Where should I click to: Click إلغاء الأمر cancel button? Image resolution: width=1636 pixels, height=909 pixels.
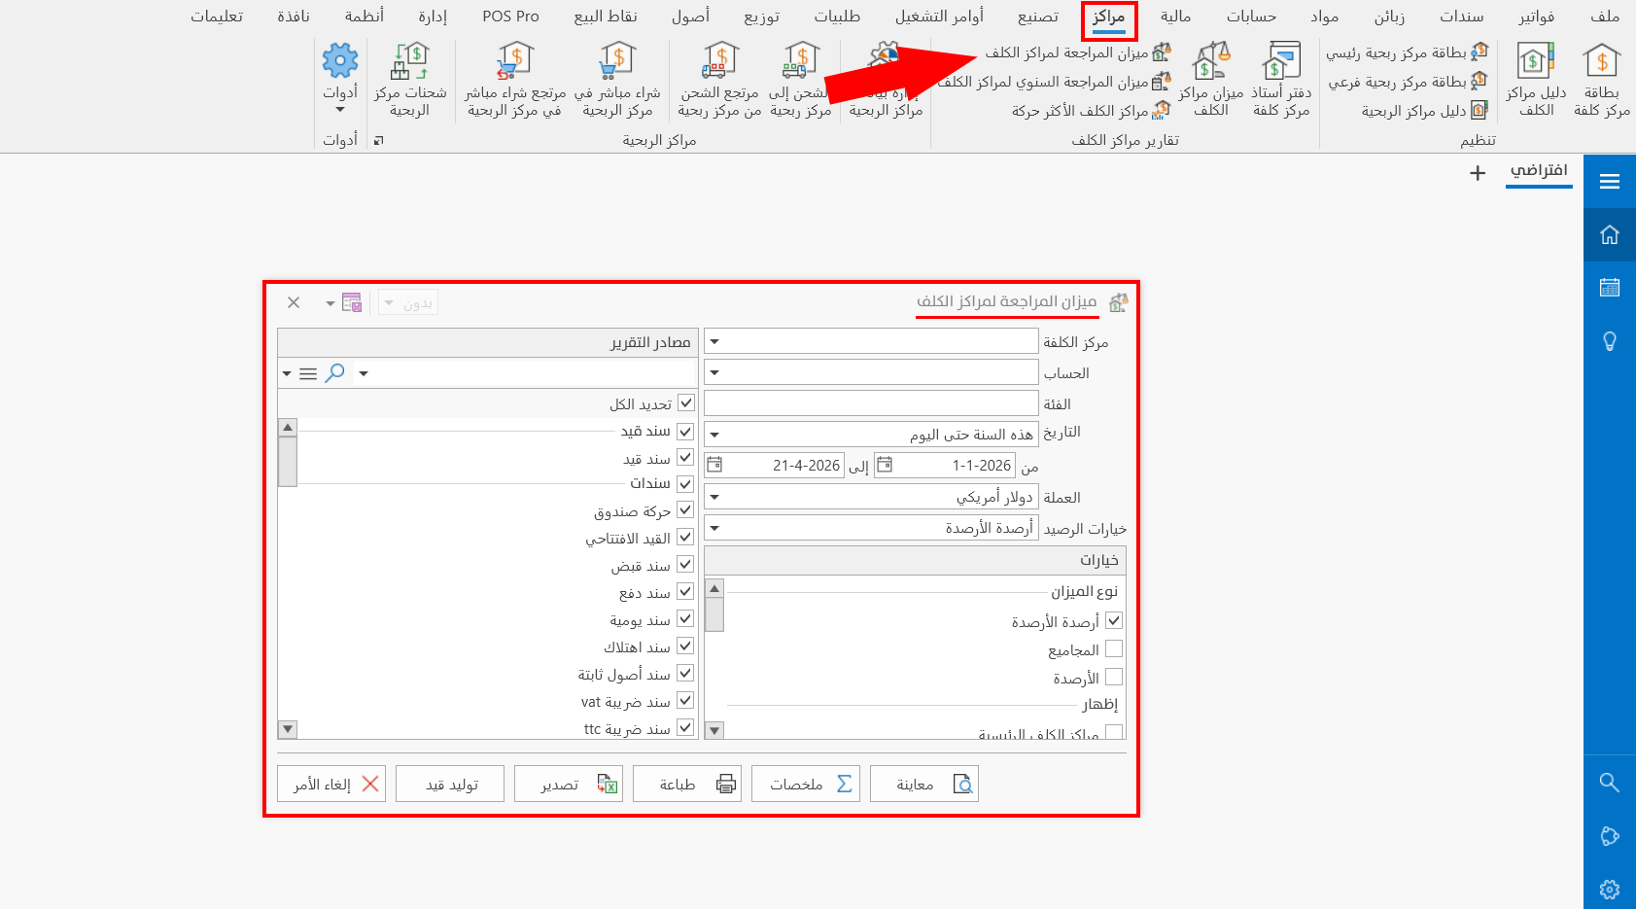point(331,784)
